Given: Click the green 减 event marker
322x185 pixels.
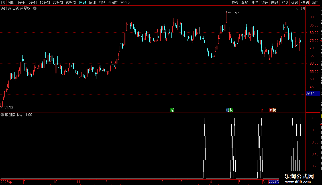Looking at the screenshot, I should (172, 110).
